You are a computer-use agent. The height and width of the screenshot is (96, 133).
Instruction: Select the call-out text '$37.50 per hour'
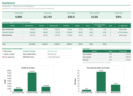click(52, 51)
